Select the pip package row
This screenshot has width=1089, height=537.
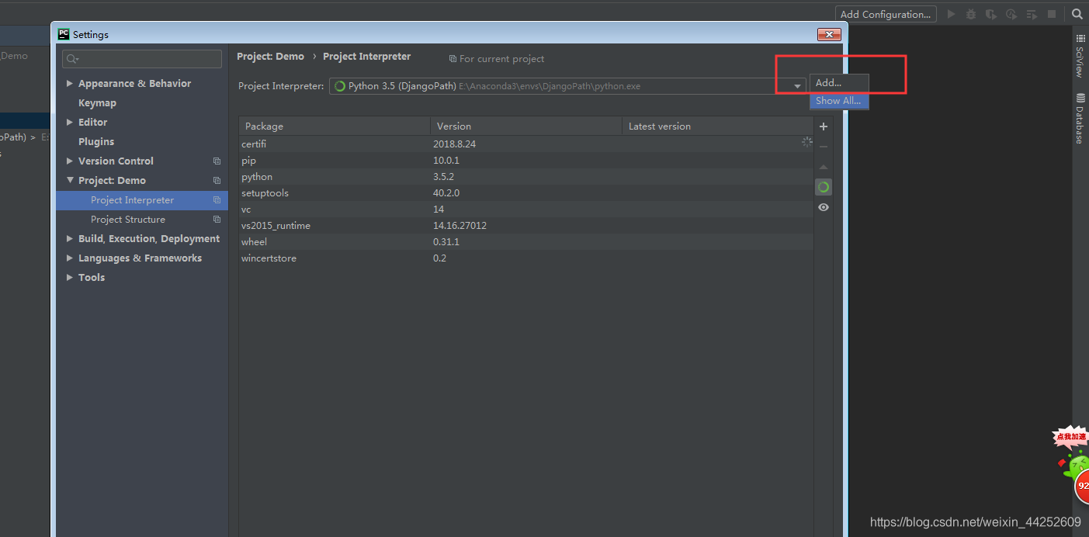coord(525,161)
